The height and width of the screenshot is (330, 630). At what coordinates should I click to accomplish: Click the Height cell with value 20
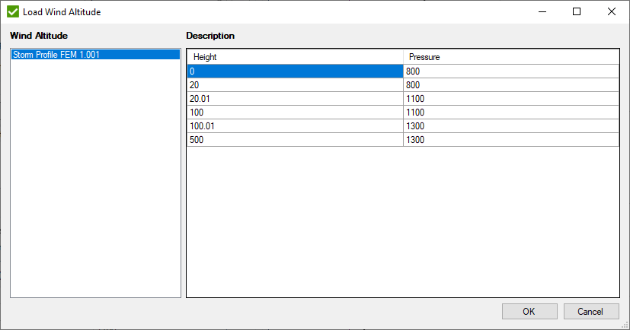(x=295, y=85)
